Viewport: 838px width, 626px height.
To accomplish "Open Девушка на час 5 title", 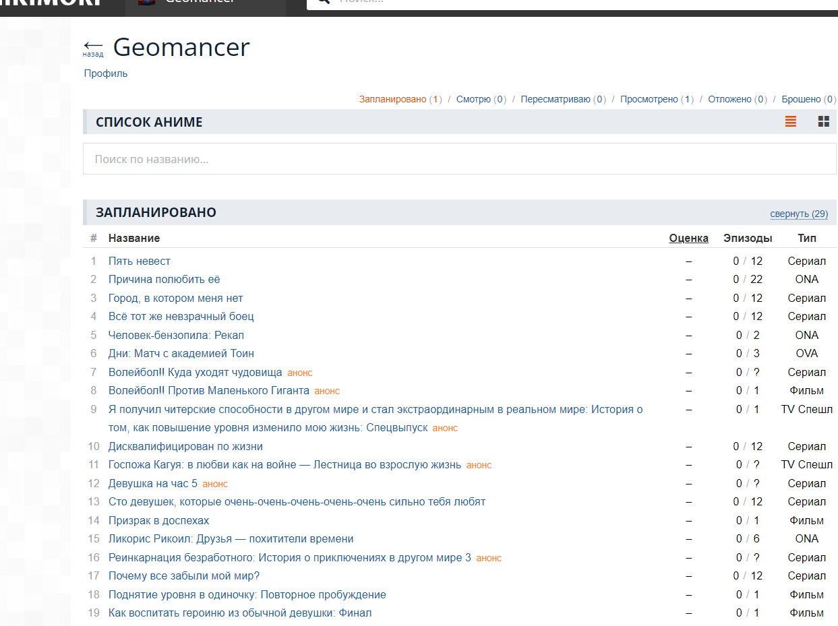I will pos(153,483).
